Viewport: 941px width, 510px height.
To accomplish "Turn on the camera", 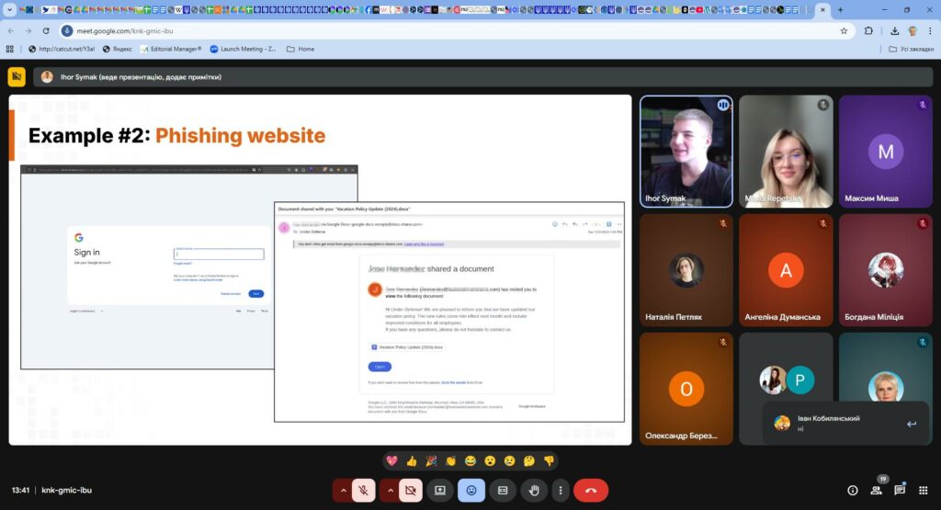I will [410, 491].
